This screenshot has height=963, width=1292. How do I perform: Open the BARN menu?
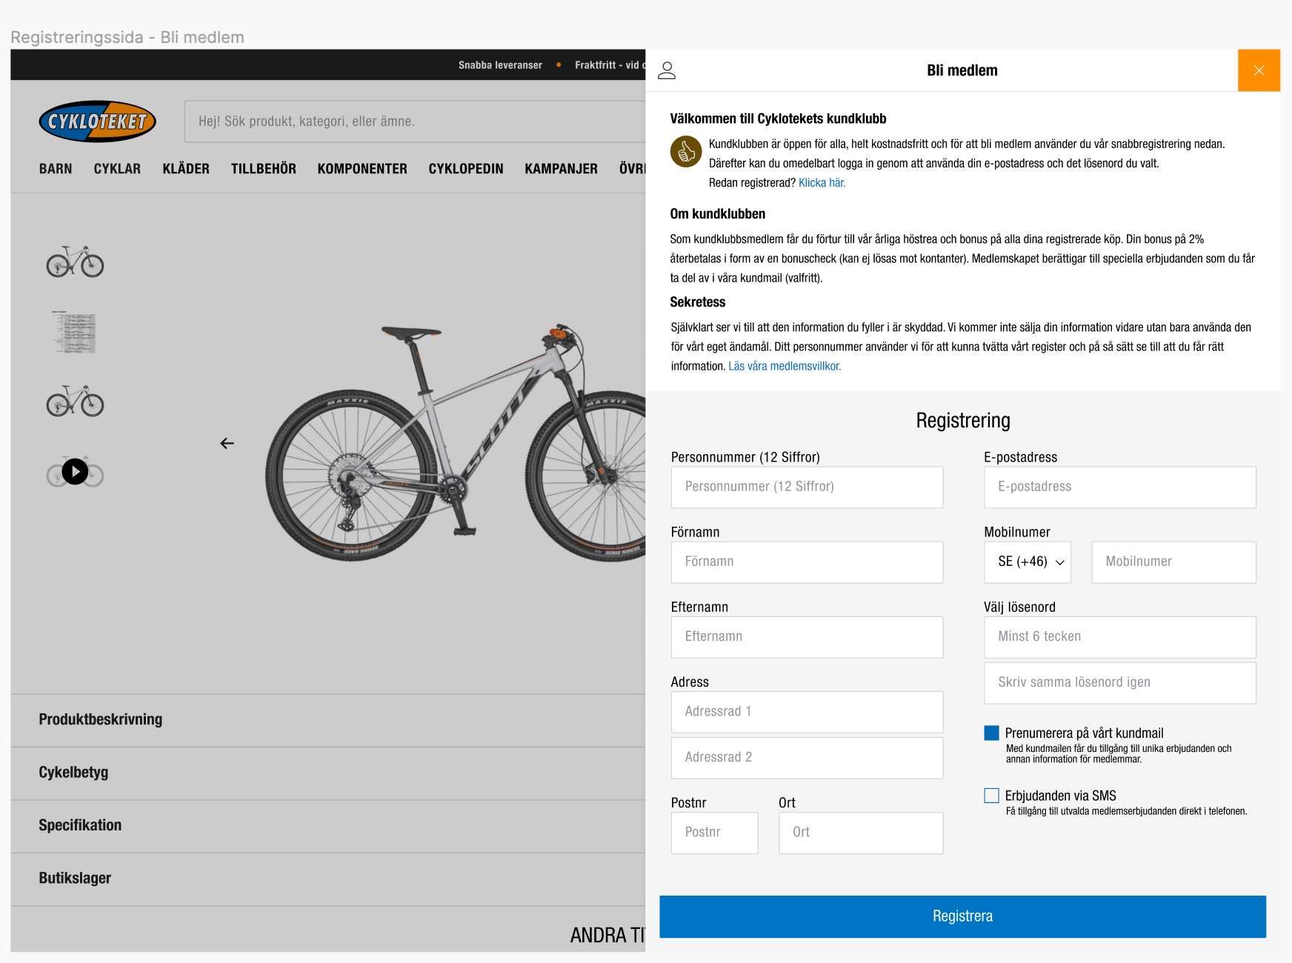56,169
